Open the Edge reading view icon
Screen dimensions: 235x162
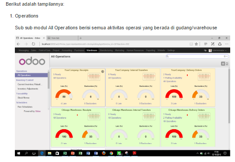click(191, 44)
